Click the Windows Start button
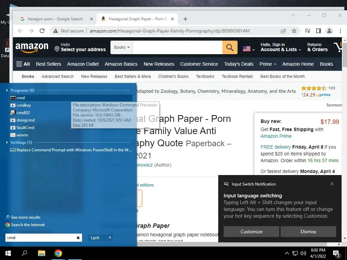The width and height of the screenshot is (347, 260). 8,253
